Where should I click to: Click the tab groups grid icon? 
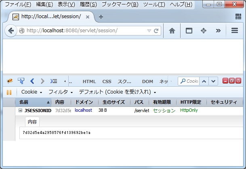tap(238, 17)
